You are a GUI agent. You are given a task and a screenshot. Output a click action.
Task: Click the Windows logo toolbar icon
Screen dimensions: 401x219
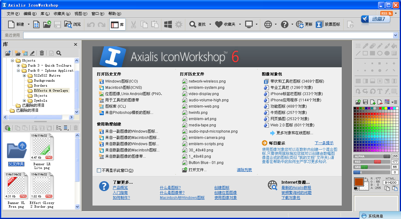pos(168,24)
